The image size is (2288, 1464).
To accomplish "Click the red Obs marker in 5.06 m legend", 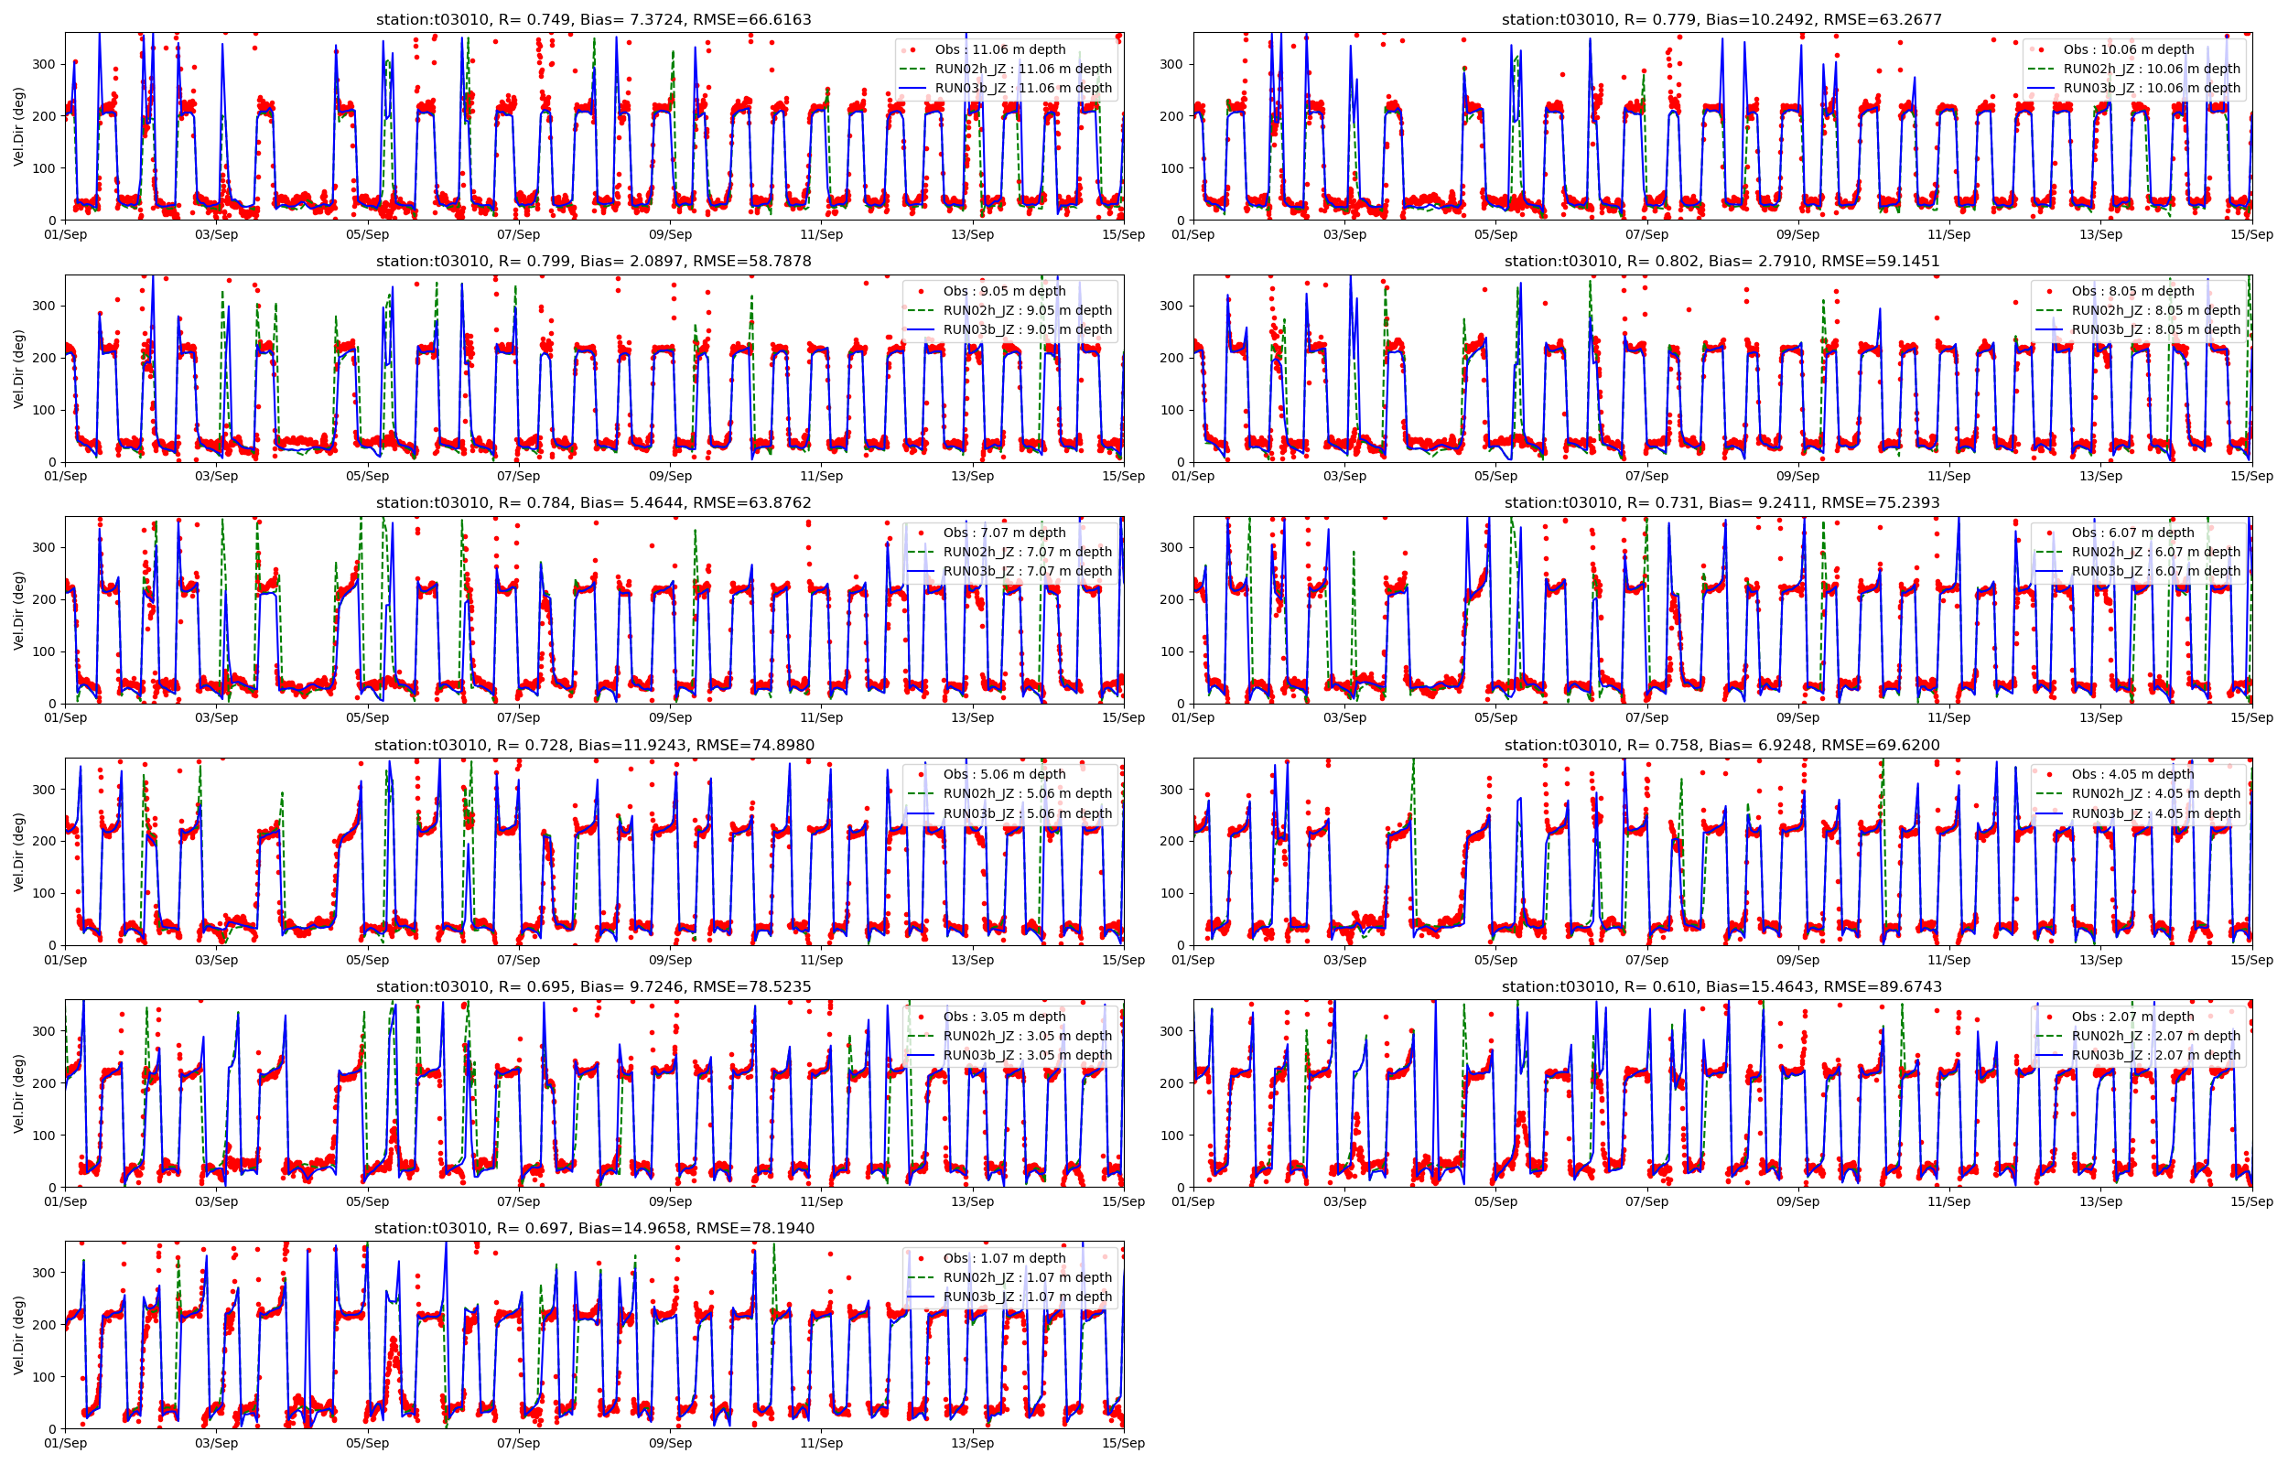I will (x=921, y=775).
